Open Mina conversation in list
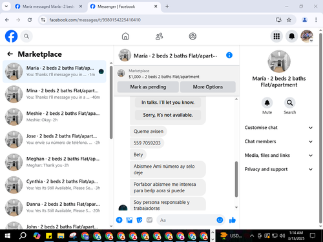The height and width of the screenshot is (242, 323). [x=54, y=94]
